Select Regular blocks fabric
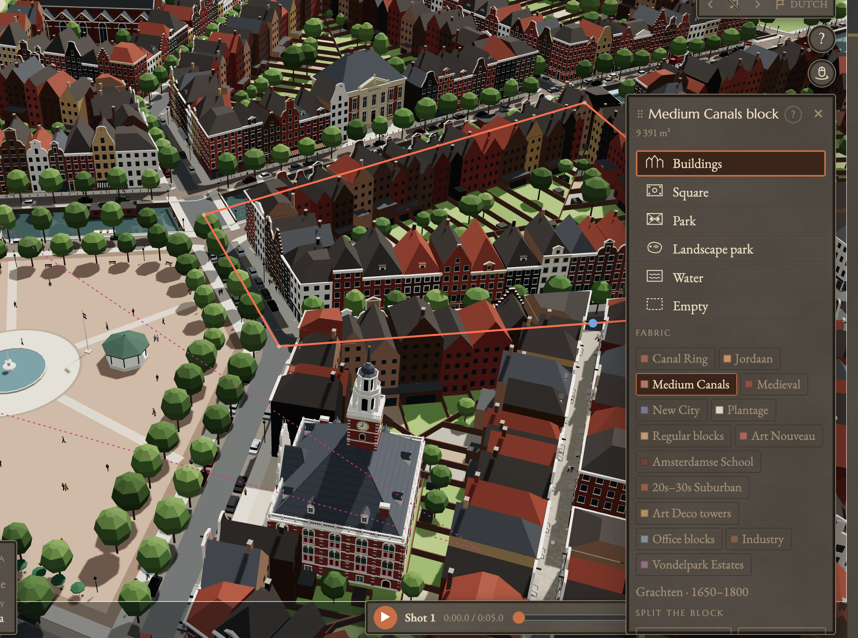This screenshot has height=638, width=858. pos(683,436)
